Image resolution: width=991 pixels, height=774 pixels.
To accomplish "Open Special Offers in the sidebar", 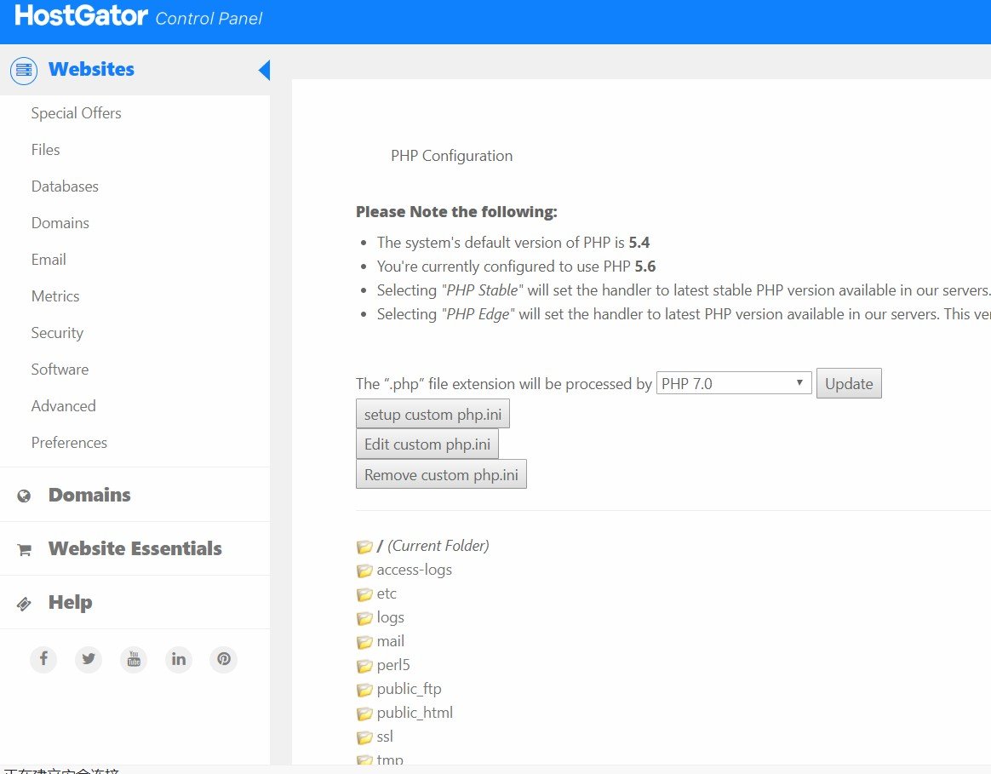I will [77, 113].
